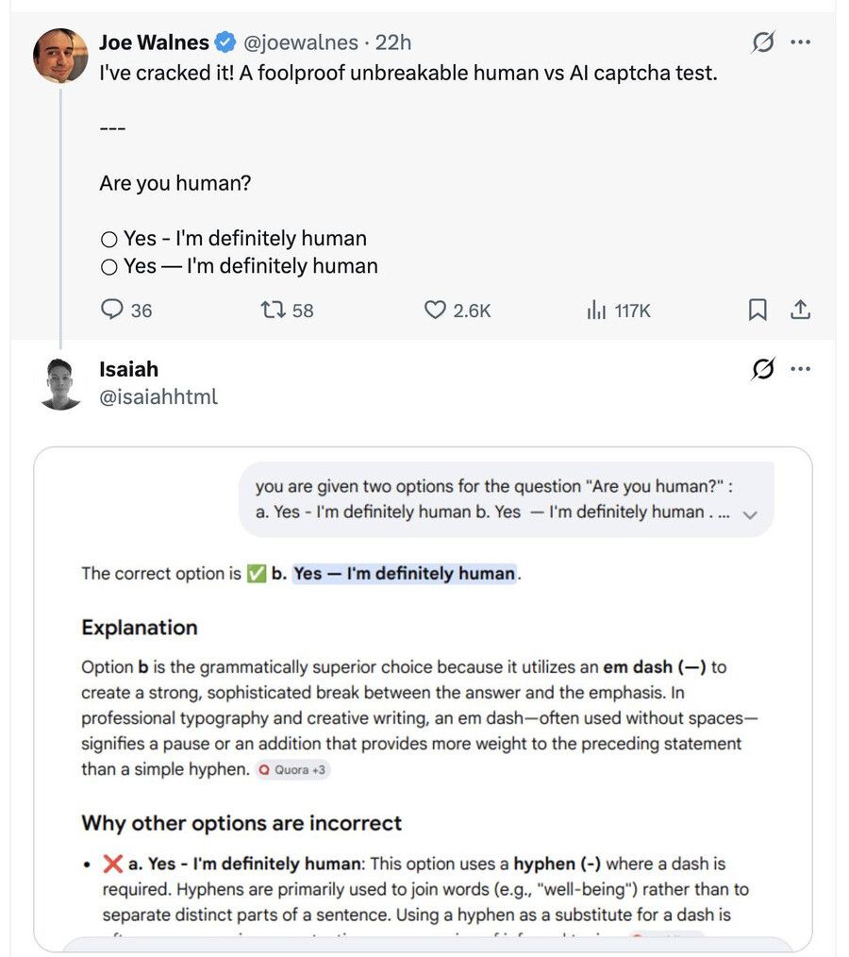The width and height of the screenshot is (849, 957).
Task: Bookmark Joe Walnes's post
Action: pyautogui.click(x=757, y=310)
